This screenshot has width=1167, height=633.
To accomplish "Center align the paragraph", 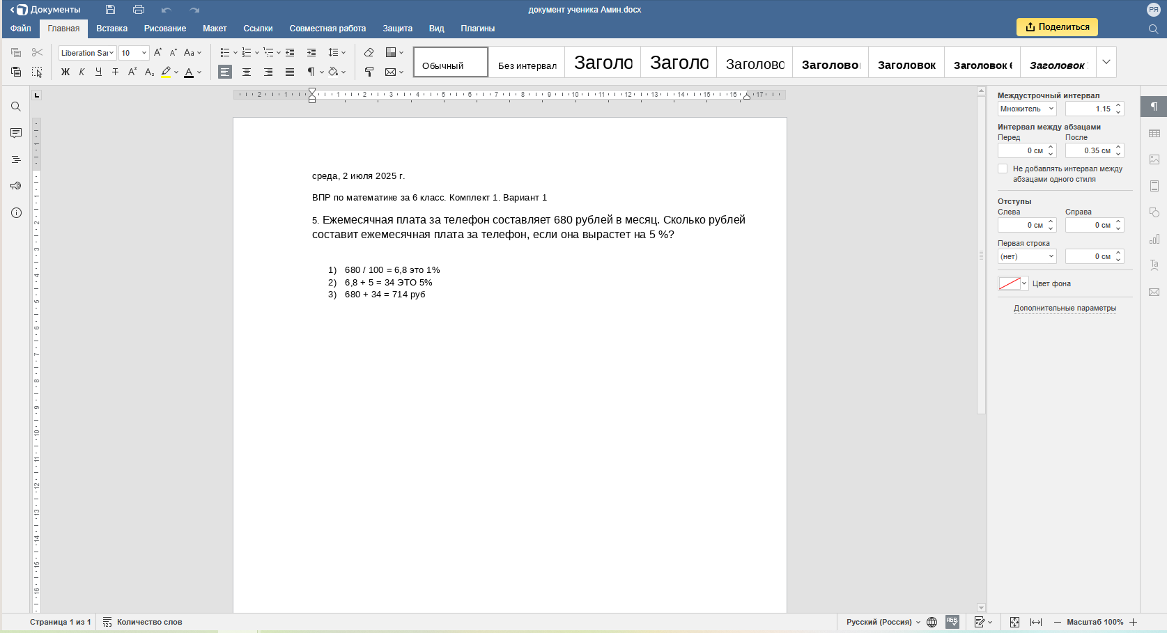I will pos(247,72).
